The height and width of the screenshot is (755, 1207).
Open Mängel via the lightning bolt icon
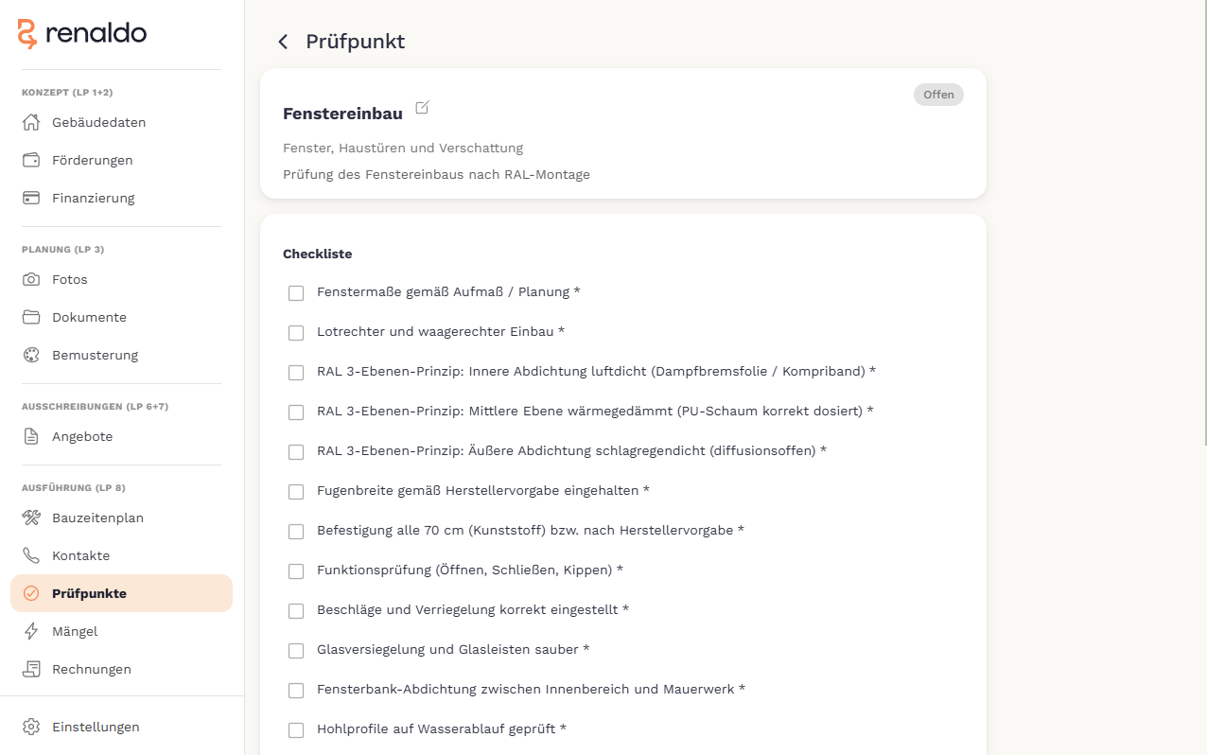pos(31,631)
